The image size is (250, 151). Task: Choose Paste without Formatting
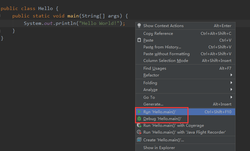tap(185, 54)
